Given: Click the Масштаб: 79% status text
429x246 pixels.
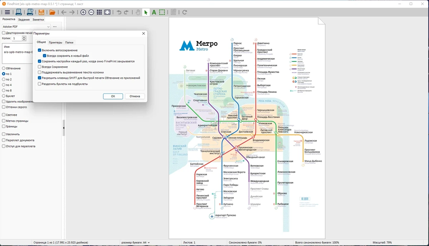Looking at the screenshot, I should (382, 242).
